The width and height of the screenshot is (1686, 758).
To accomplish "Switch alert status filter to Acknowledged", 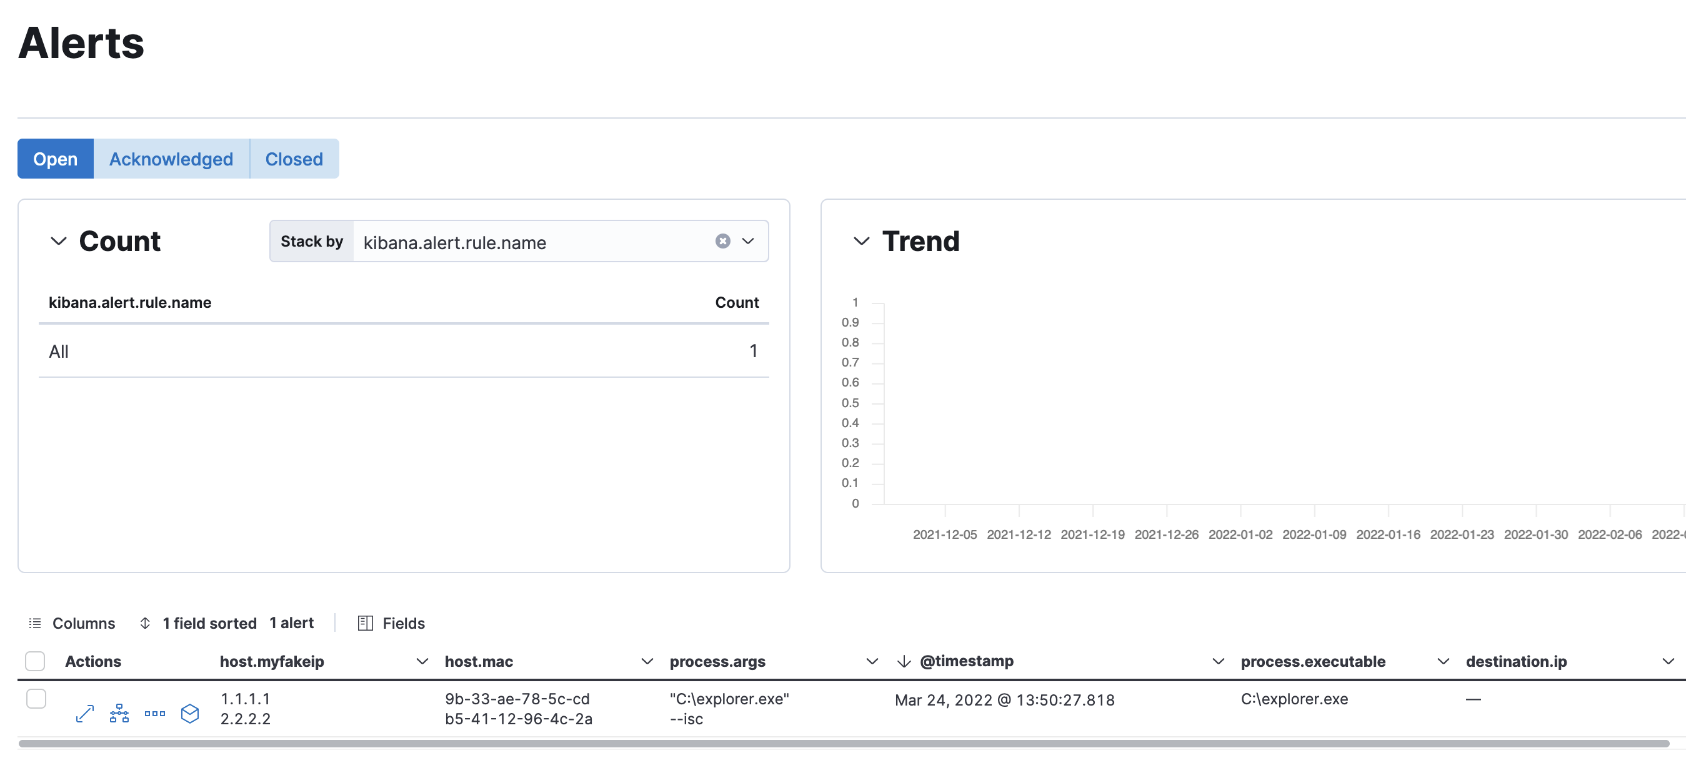I will (171, 158).
